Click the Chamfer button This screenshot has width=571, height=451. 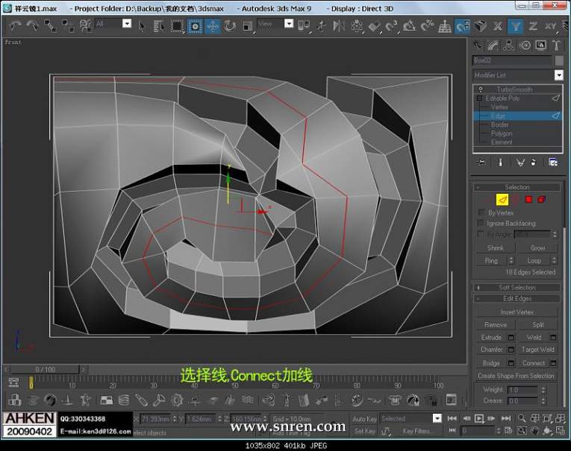point(491,350)
